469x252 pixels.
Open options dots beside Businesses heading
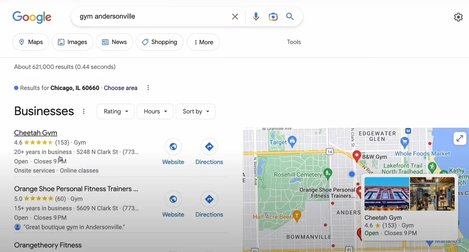[x=84, y=111]
